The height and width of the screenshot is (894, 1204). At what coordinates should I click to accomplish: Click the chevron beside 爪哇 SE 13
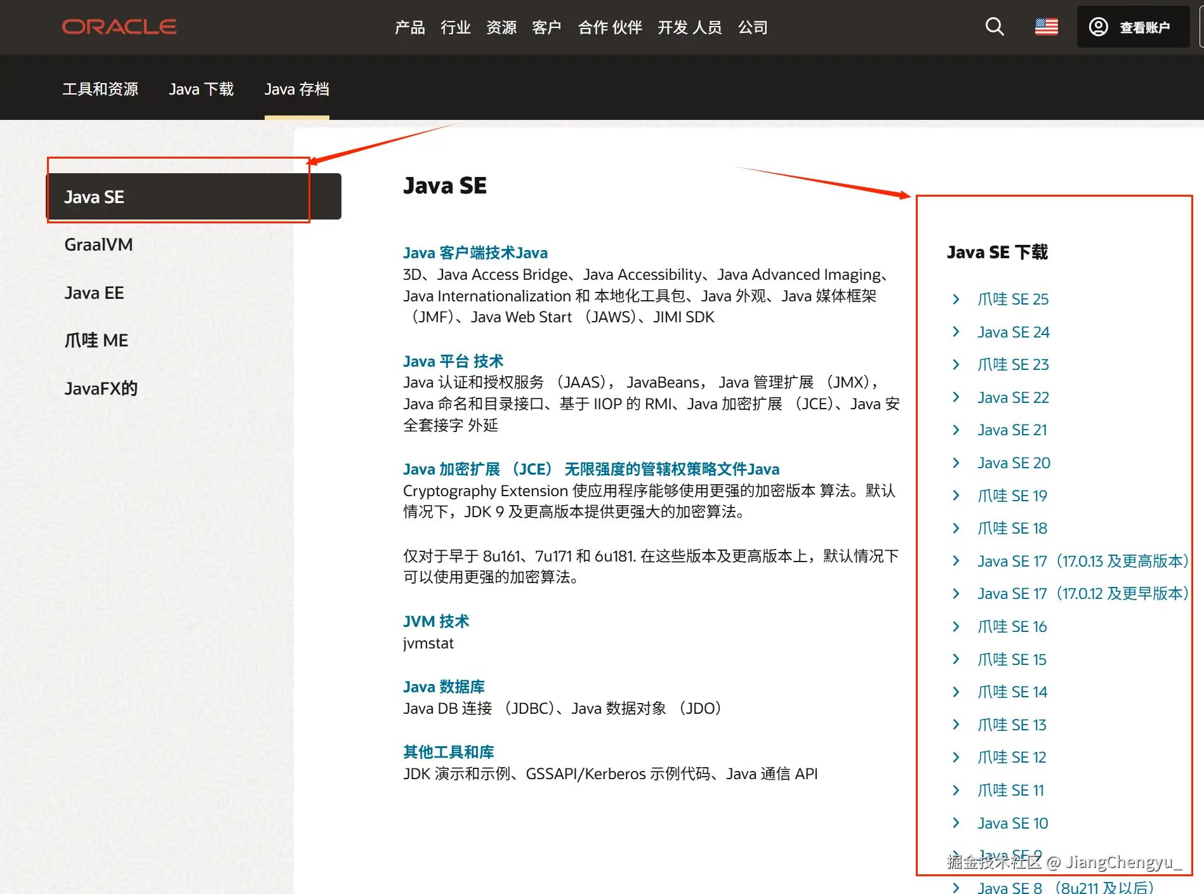click(956, 725)
